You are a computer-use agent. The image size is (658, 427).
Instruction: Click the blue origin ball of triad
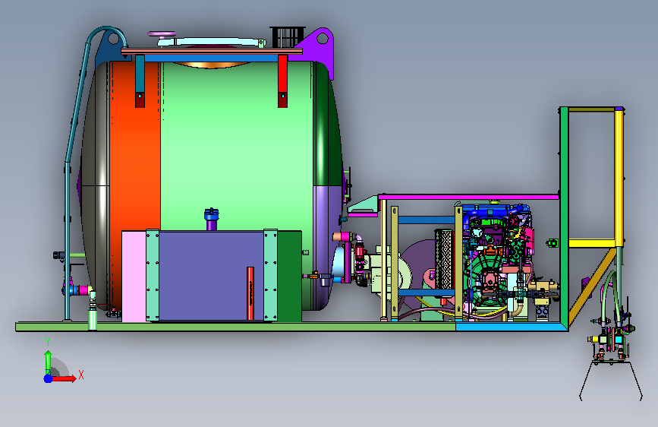[49, 378]
